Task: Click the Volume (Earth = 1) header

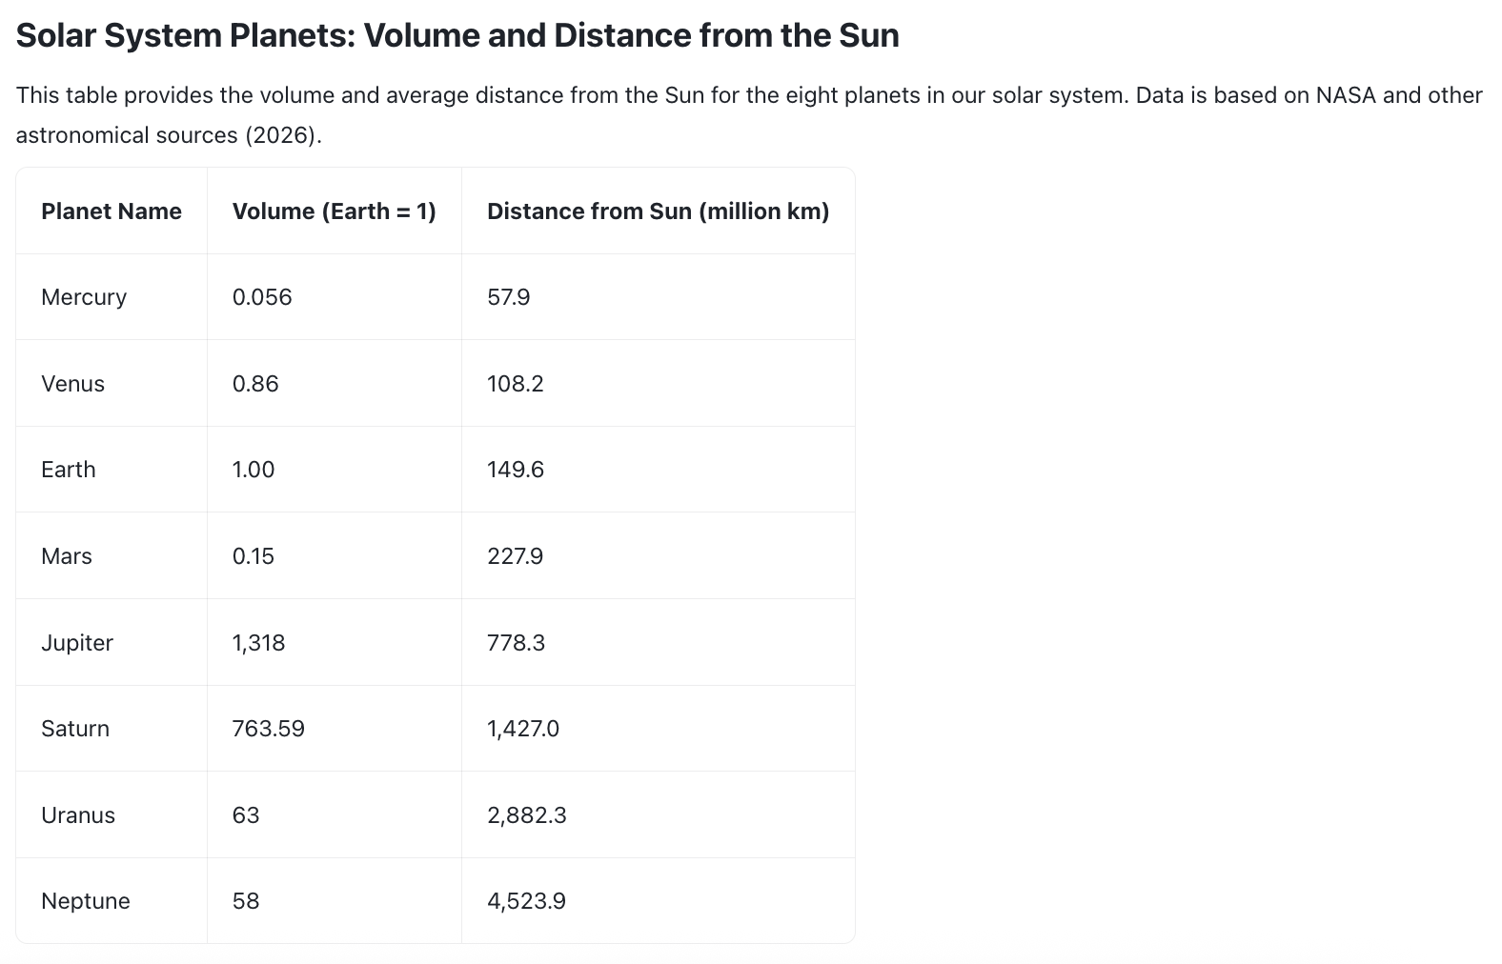Action: 334,211
